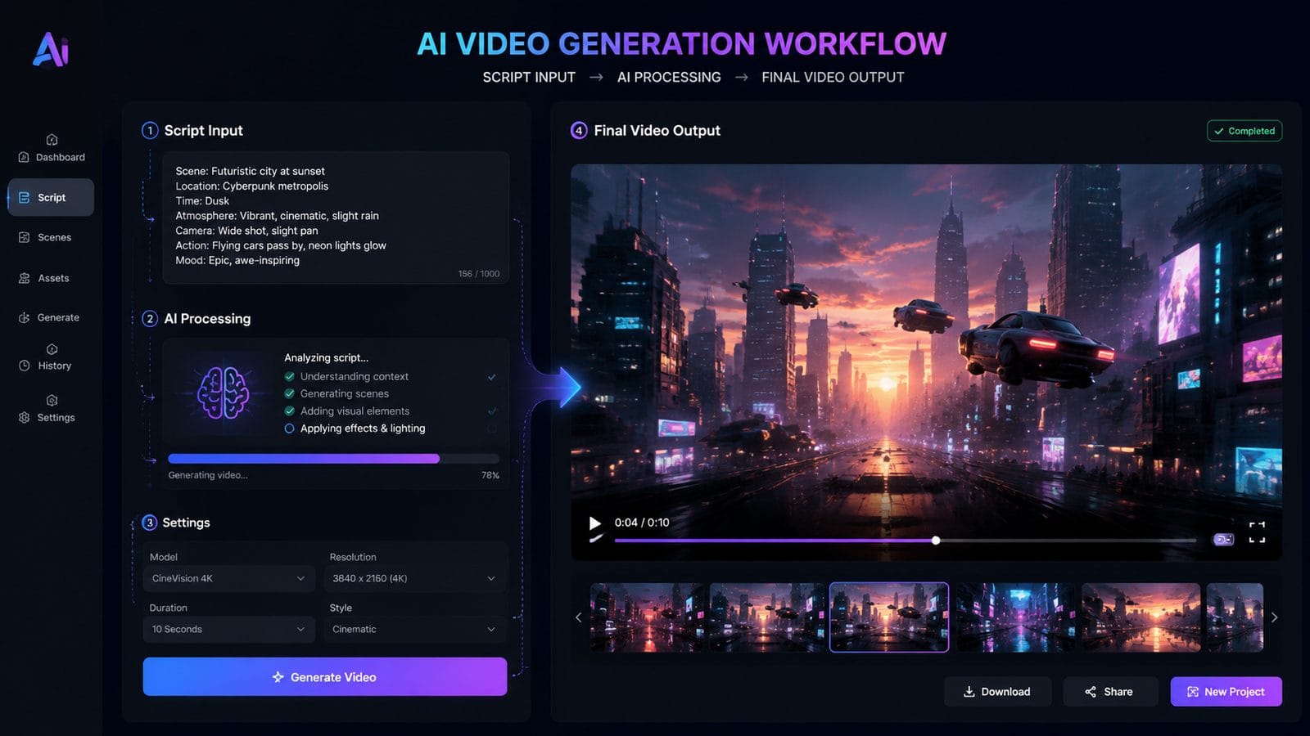Click the 0:04 / 0:10 timestamp
Screen dimensions: 1310x736
click(x=642, y=523)
